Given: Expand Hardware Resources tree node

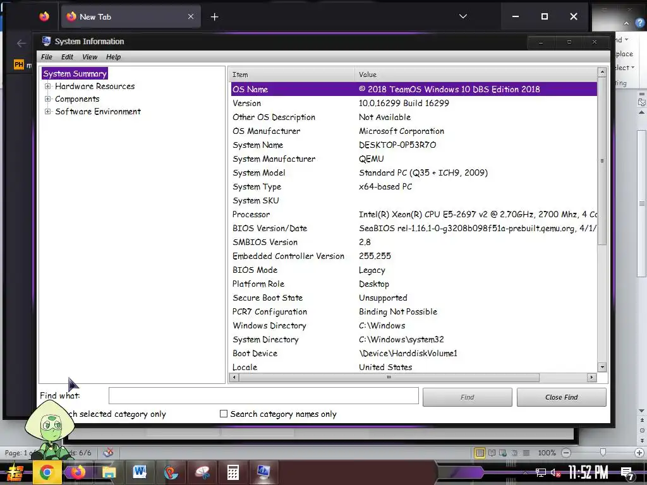Looking at the screenshot, I should click(48, 86).
